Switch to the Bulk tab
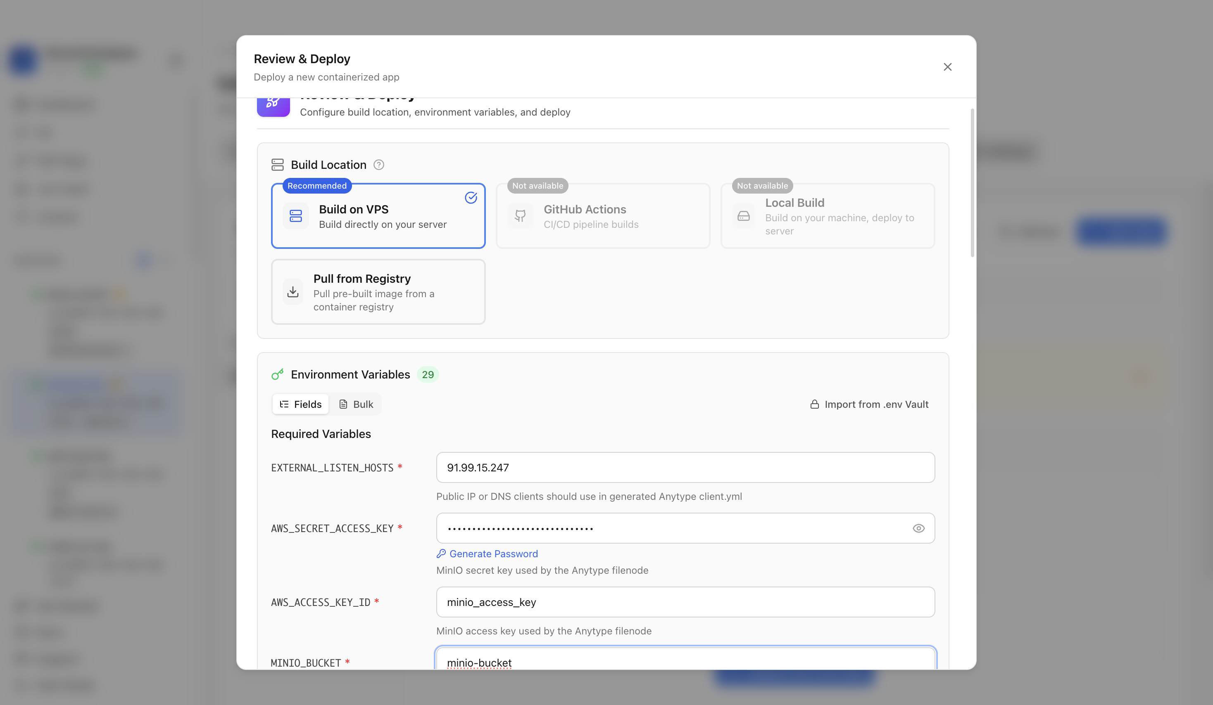Image resolution: width=1213 pixels, height=705 pixels. (x=356, y=405)
